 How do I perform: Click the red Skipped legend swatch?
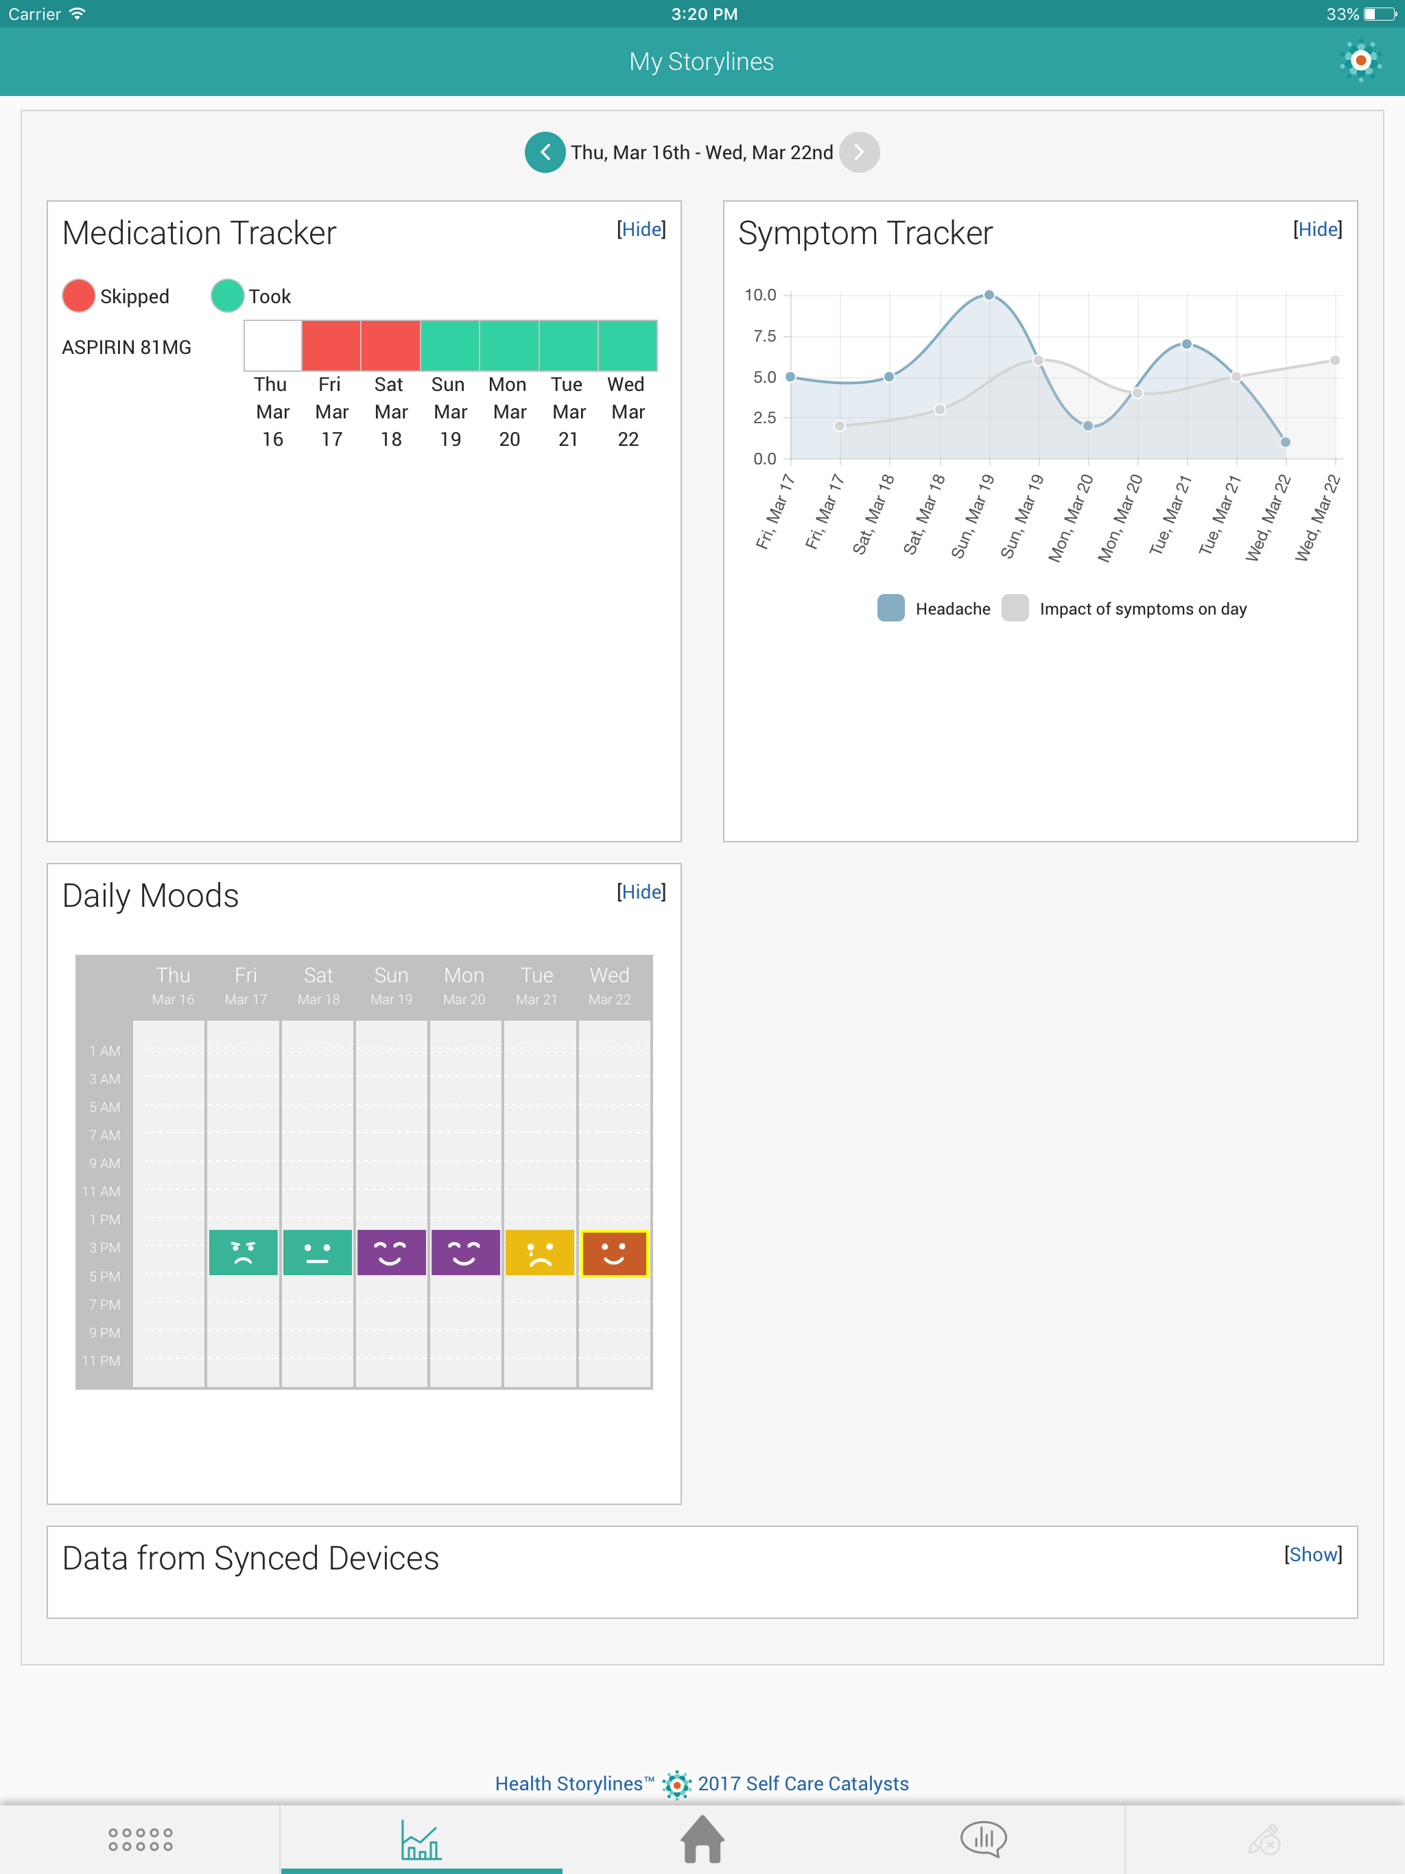79,296
